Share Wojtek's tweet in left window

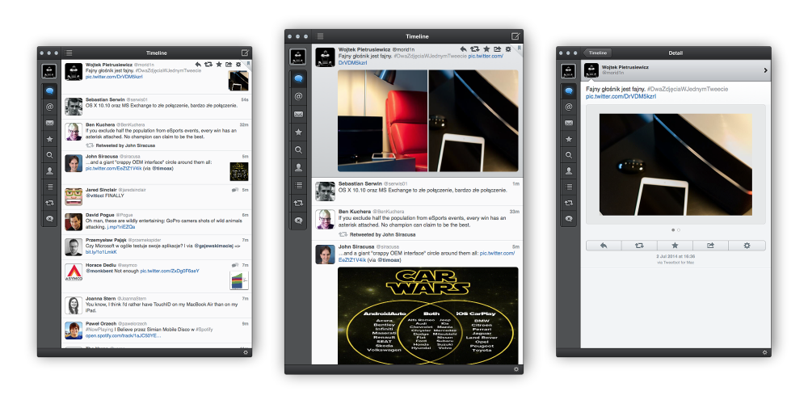click(229, 65)
